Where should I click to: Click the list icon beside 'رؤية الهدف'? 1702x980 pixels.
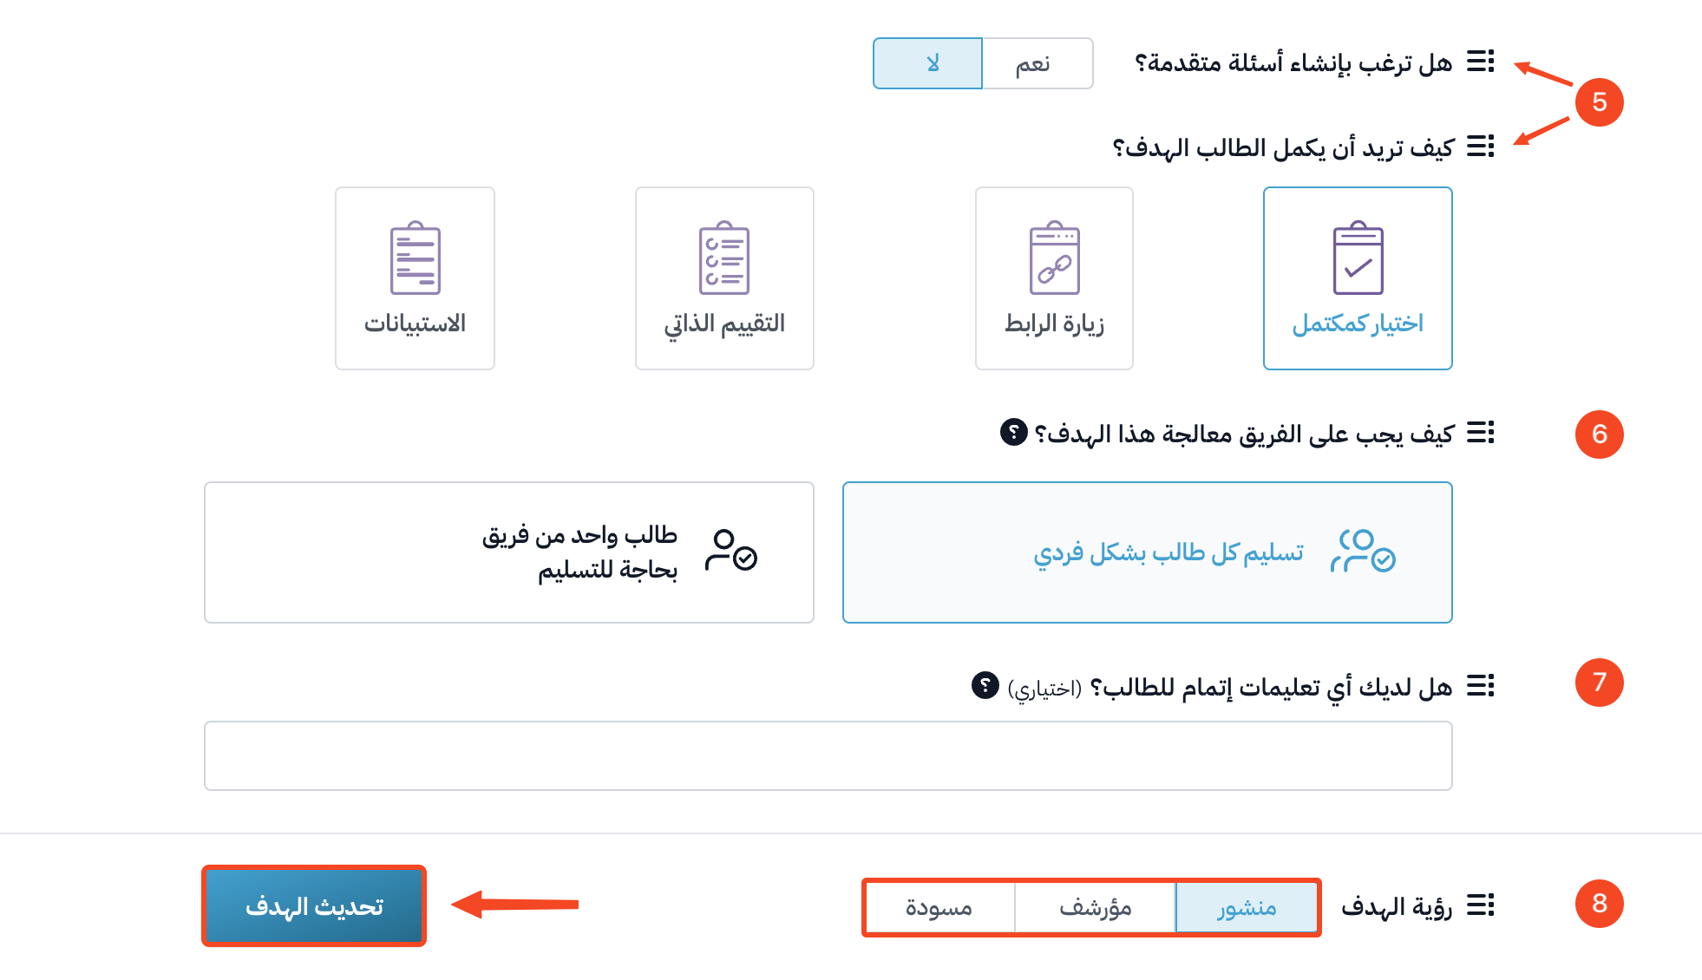pos(1480,905)
